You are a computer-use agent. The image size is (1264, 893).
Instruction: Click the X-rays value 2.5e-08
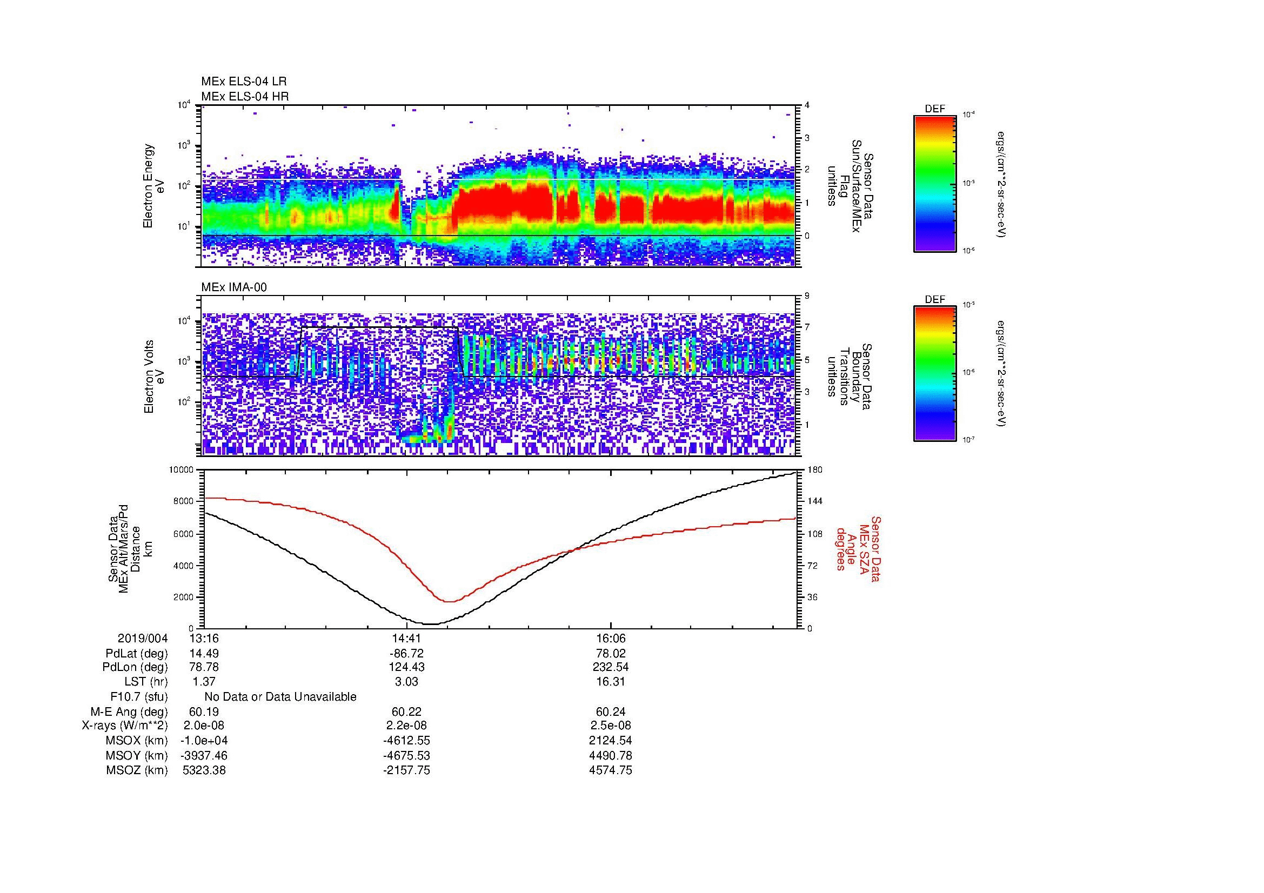tap(611, 726)
